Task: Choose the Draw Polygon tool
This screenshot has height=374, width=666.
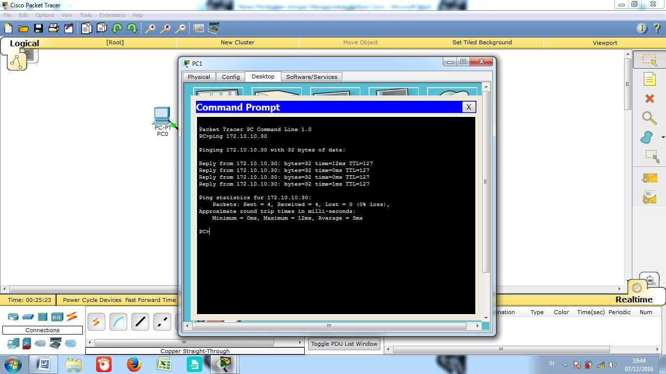Action: [x=646, y=137]
